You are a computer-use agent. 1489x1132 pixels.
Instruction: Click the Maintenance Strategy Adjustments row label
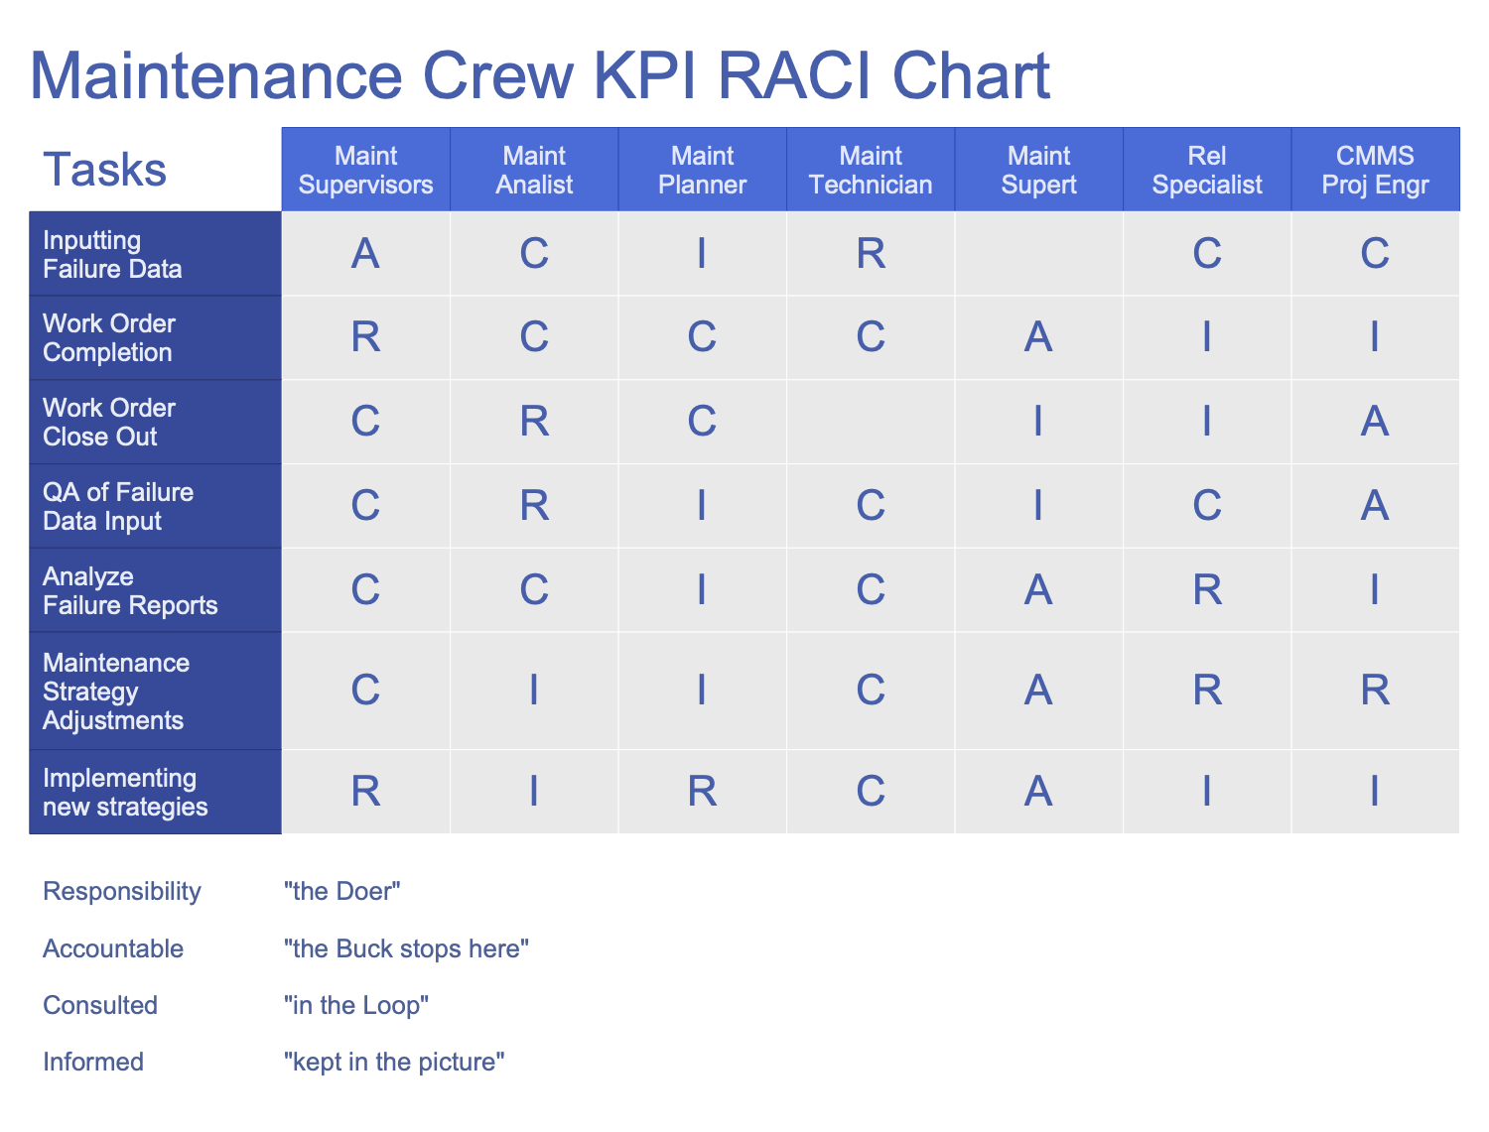[115, 691]
